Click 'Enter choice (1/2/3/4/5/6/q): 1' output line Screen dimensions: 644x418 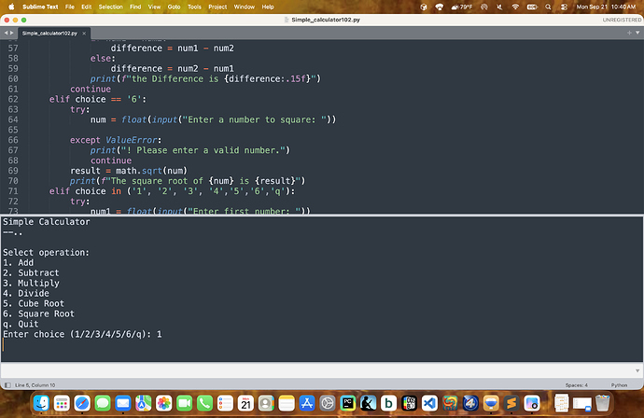(82, 334)
